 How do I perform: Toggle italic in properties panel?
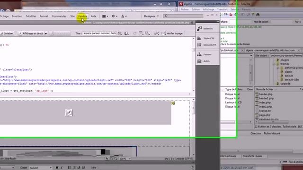[62, 168]
